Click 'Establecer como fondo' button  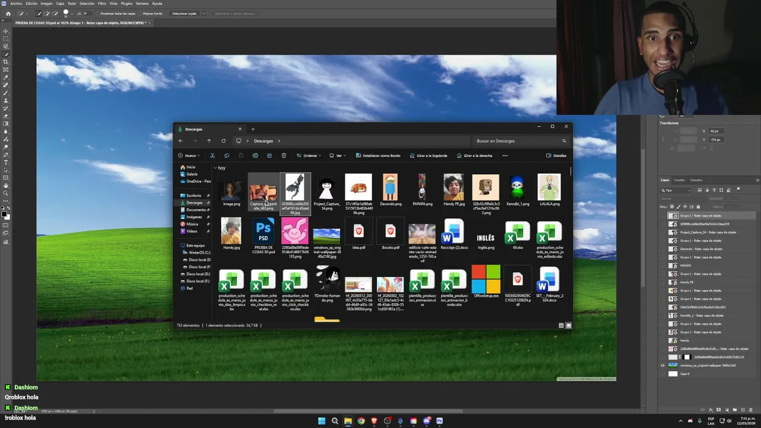click(378, 156)
